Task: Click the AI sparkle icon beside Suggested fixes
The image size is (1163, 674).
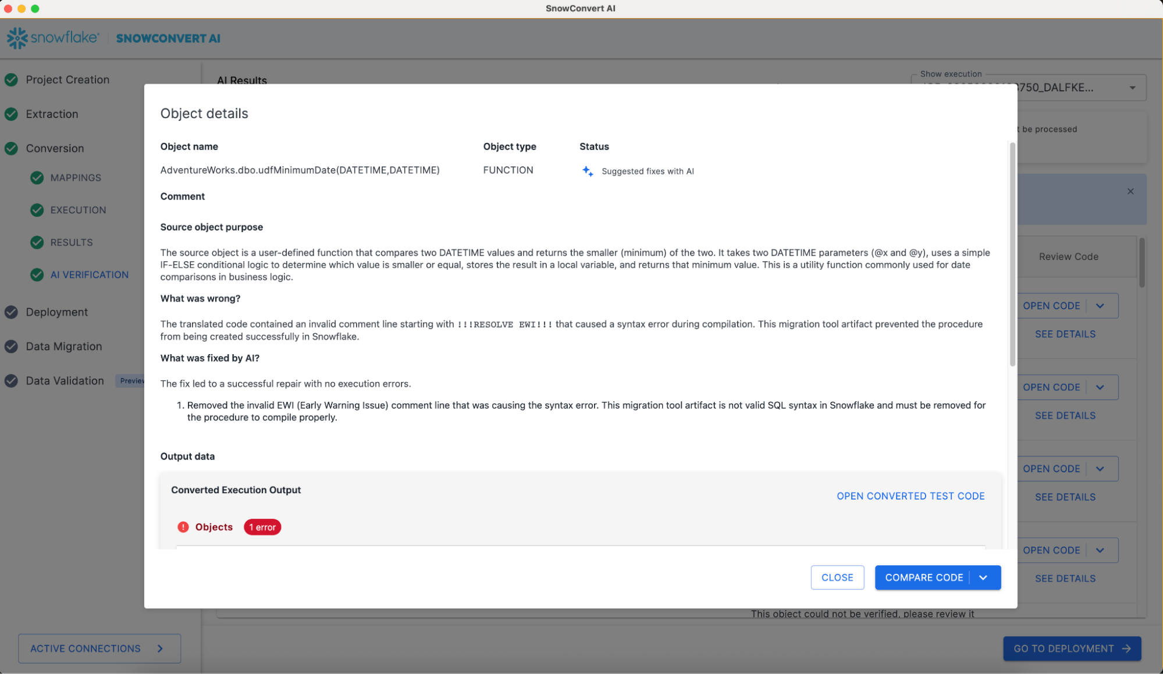Action: [x=588, y=171]
